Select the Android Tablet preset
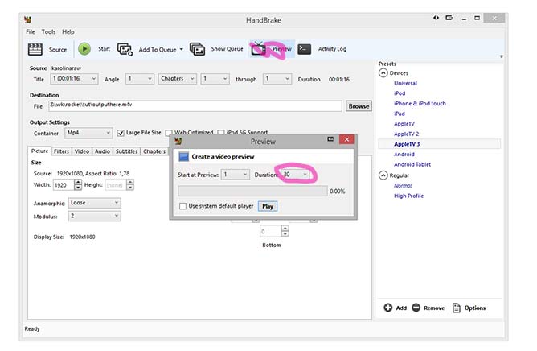The width and height of the screenshot is (537, 351). point(412,165)
